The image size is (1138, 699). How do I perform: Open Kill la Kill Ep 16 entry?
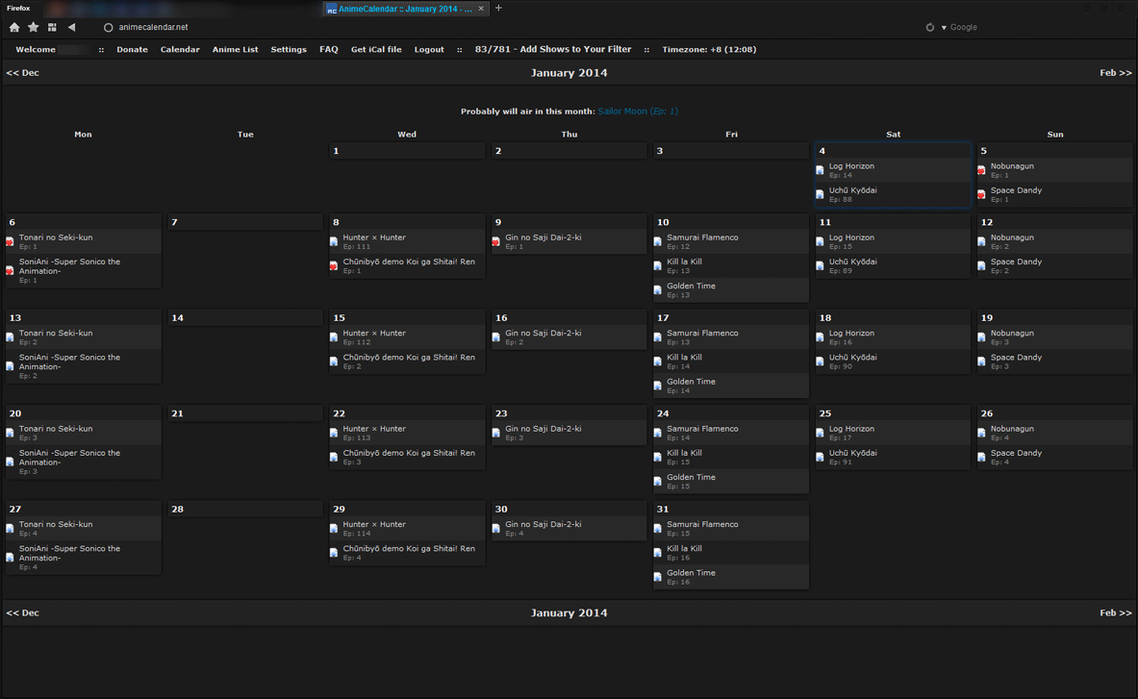tap(684, 548)
